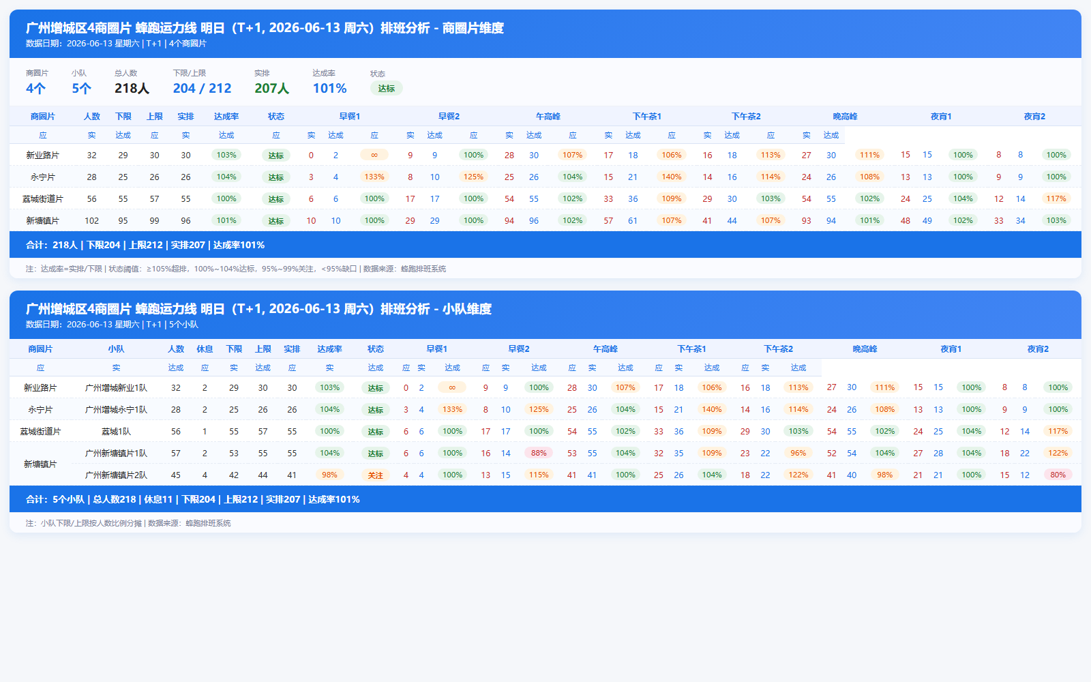Click the summary 小队 count 5个
The image size is (1091, 682).
point(81,88)
